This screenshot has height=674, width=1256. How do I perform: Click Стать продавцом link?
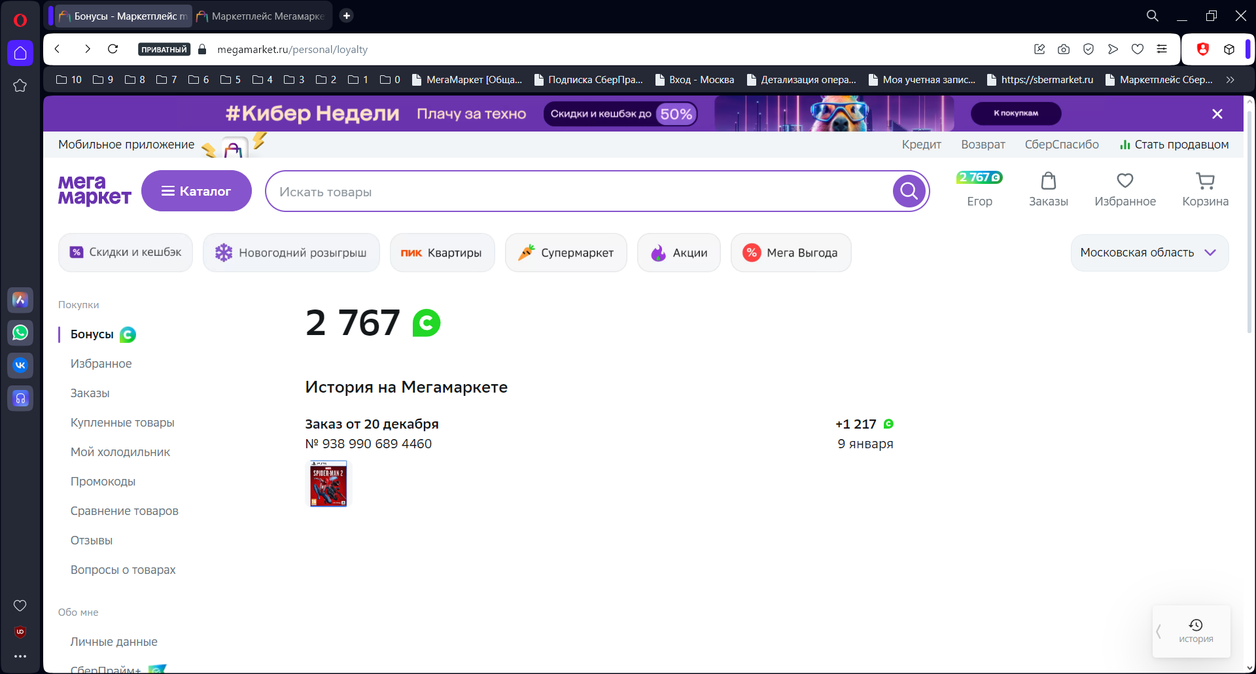(x=1174, y=145)
